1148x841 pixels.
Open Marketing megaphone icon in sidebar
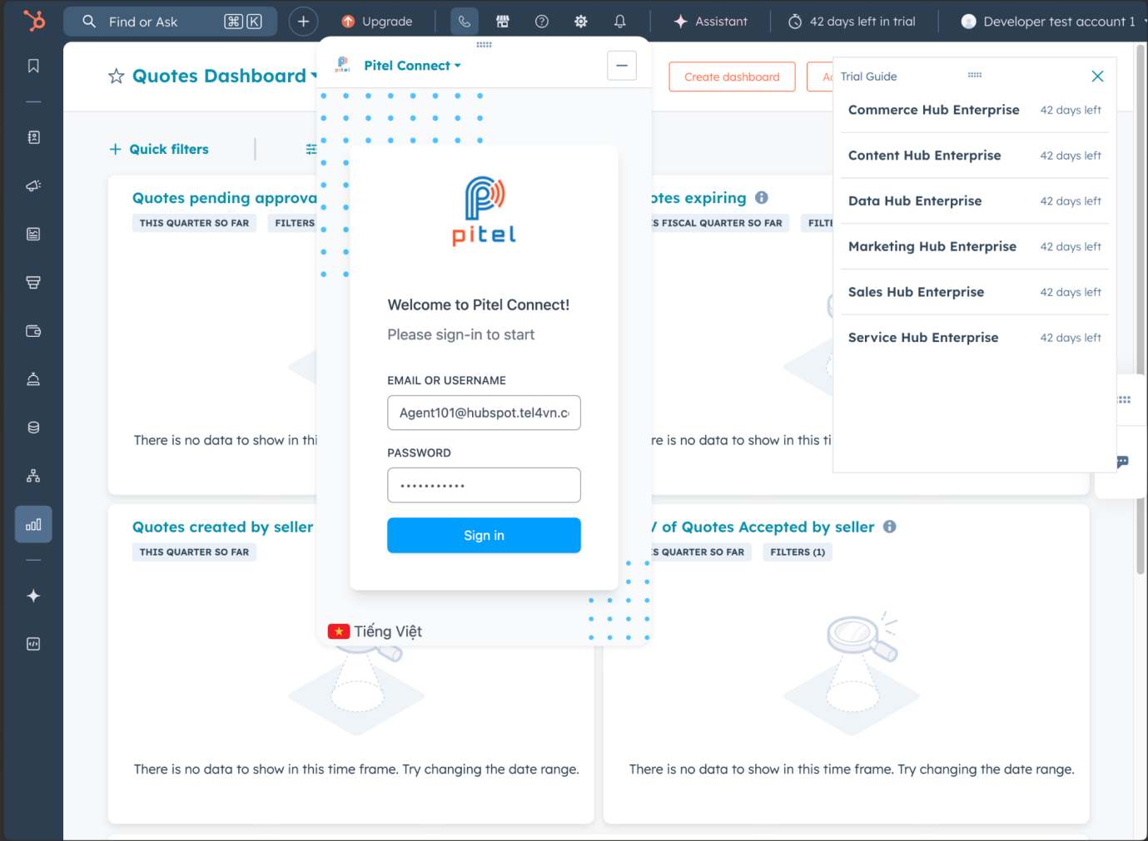coord(33,186)
